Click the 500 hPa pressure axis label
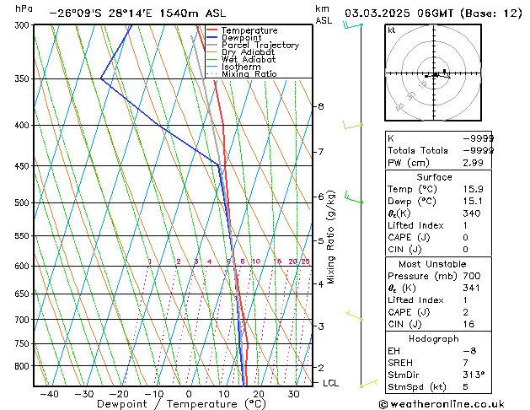This screenshot has height=410, width=530. (24, 202)
